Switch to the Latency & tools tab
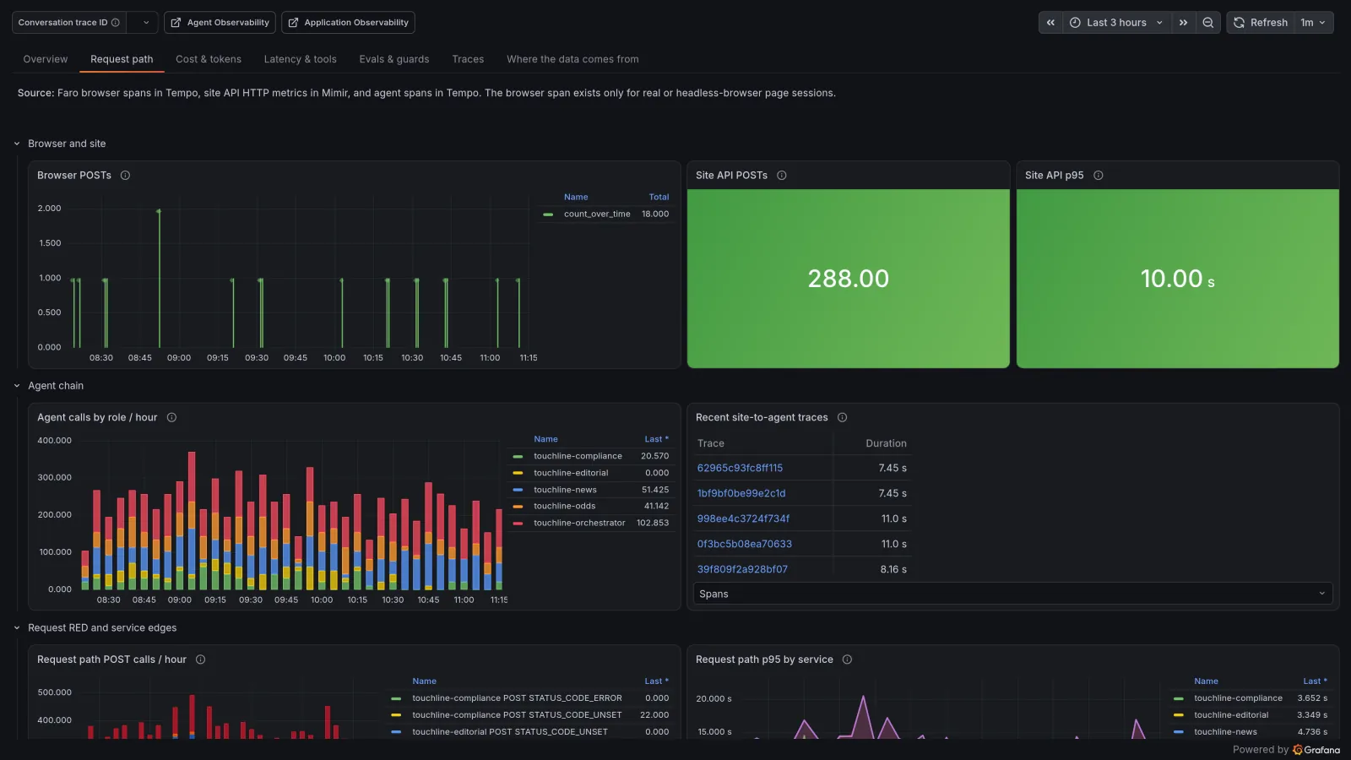Viewport: 1351px width, 760px height. (300, 59)
